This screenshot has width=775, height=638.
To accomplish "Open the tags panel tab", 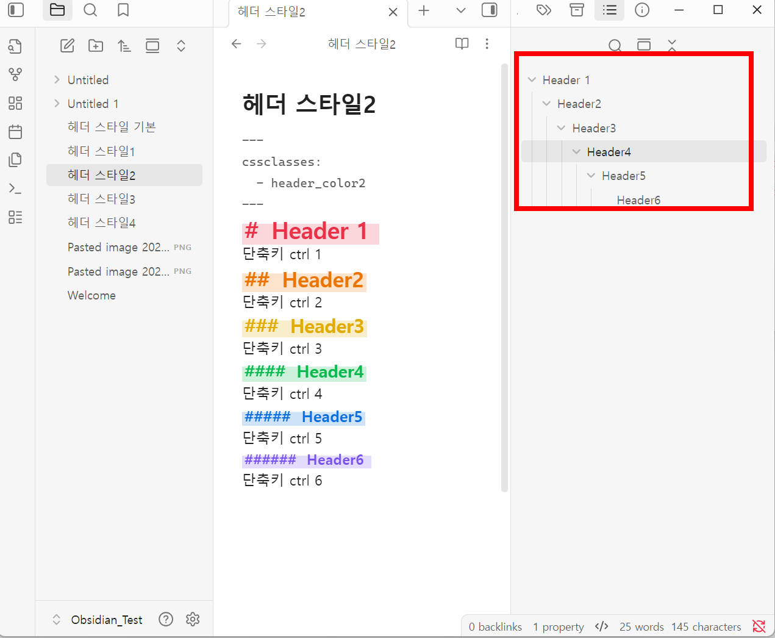I will 543,10.
